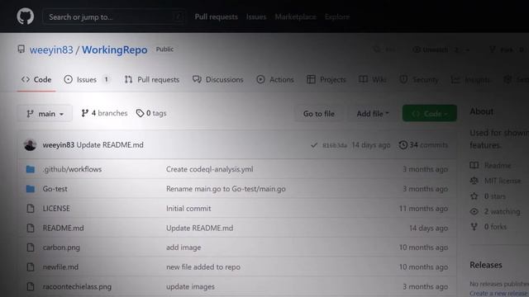Image resolution: width=529 pixels, height=297 pixels.
Task: Expand the Add file dropdown
Action: click(x=373, y=114)
